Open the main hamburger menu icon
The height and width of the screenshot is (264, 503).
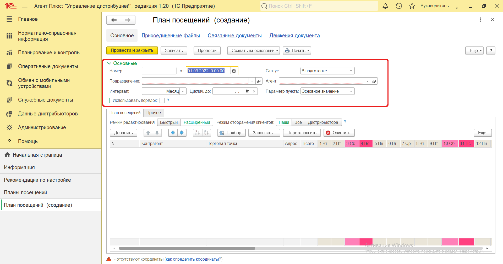click(x=25, y=6)
